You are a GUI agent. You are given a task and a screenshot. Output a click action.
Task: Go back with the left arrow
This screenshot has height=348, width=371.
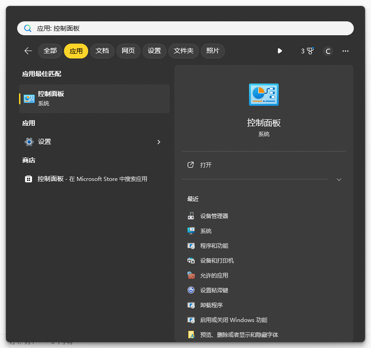[x=28, y=51]
